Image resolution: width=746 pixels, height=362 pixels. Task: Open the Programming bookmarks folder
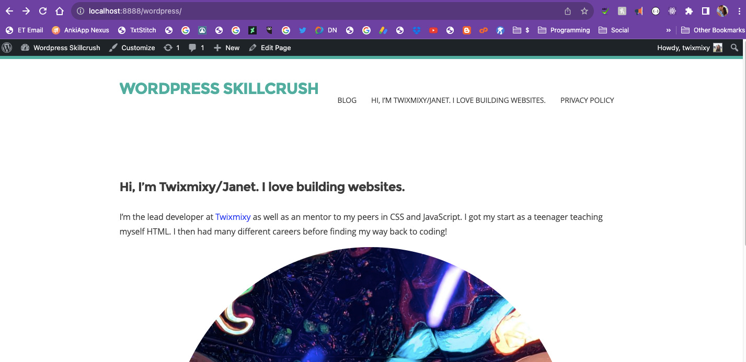(564, 30)
